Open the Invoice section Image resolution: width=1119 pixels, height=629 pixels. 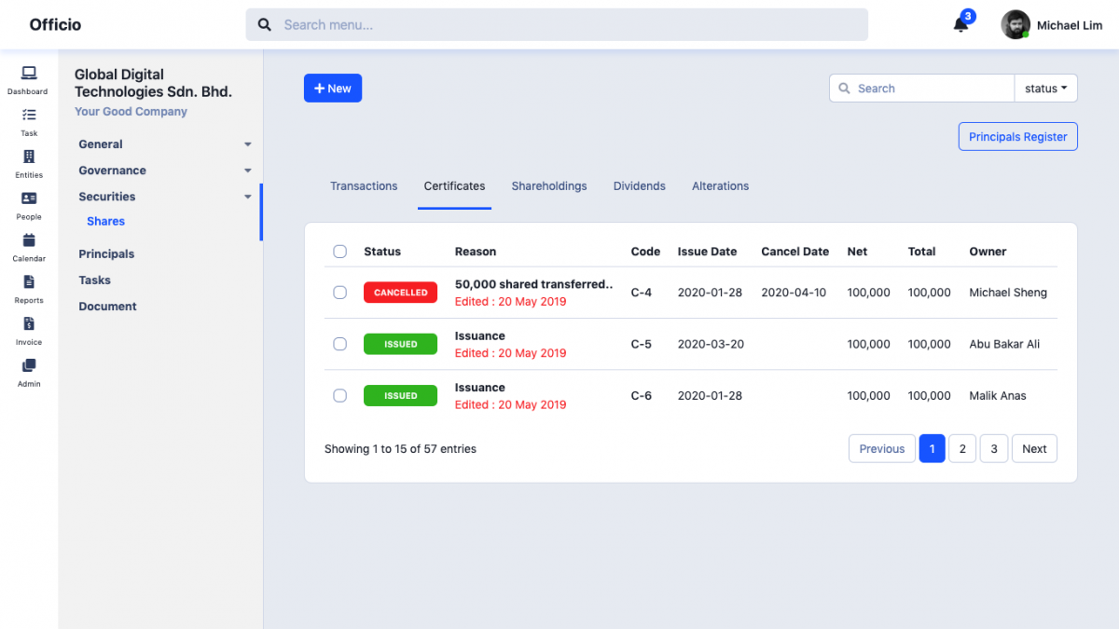pos(27,328)
